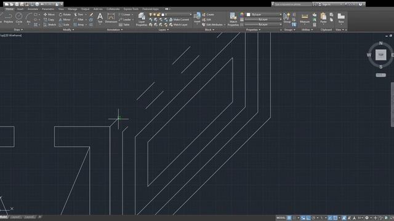Image resolution: width=394 pixels, height=221 pixels.
Task: Click the TOP face of the ViewCube
Action: point(380,55)
